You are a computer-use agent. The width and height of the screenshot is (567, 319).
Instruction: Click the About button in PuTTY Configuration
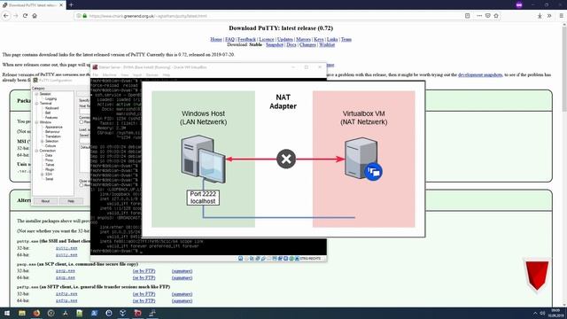pyautogui.click(x=45, y=201)
